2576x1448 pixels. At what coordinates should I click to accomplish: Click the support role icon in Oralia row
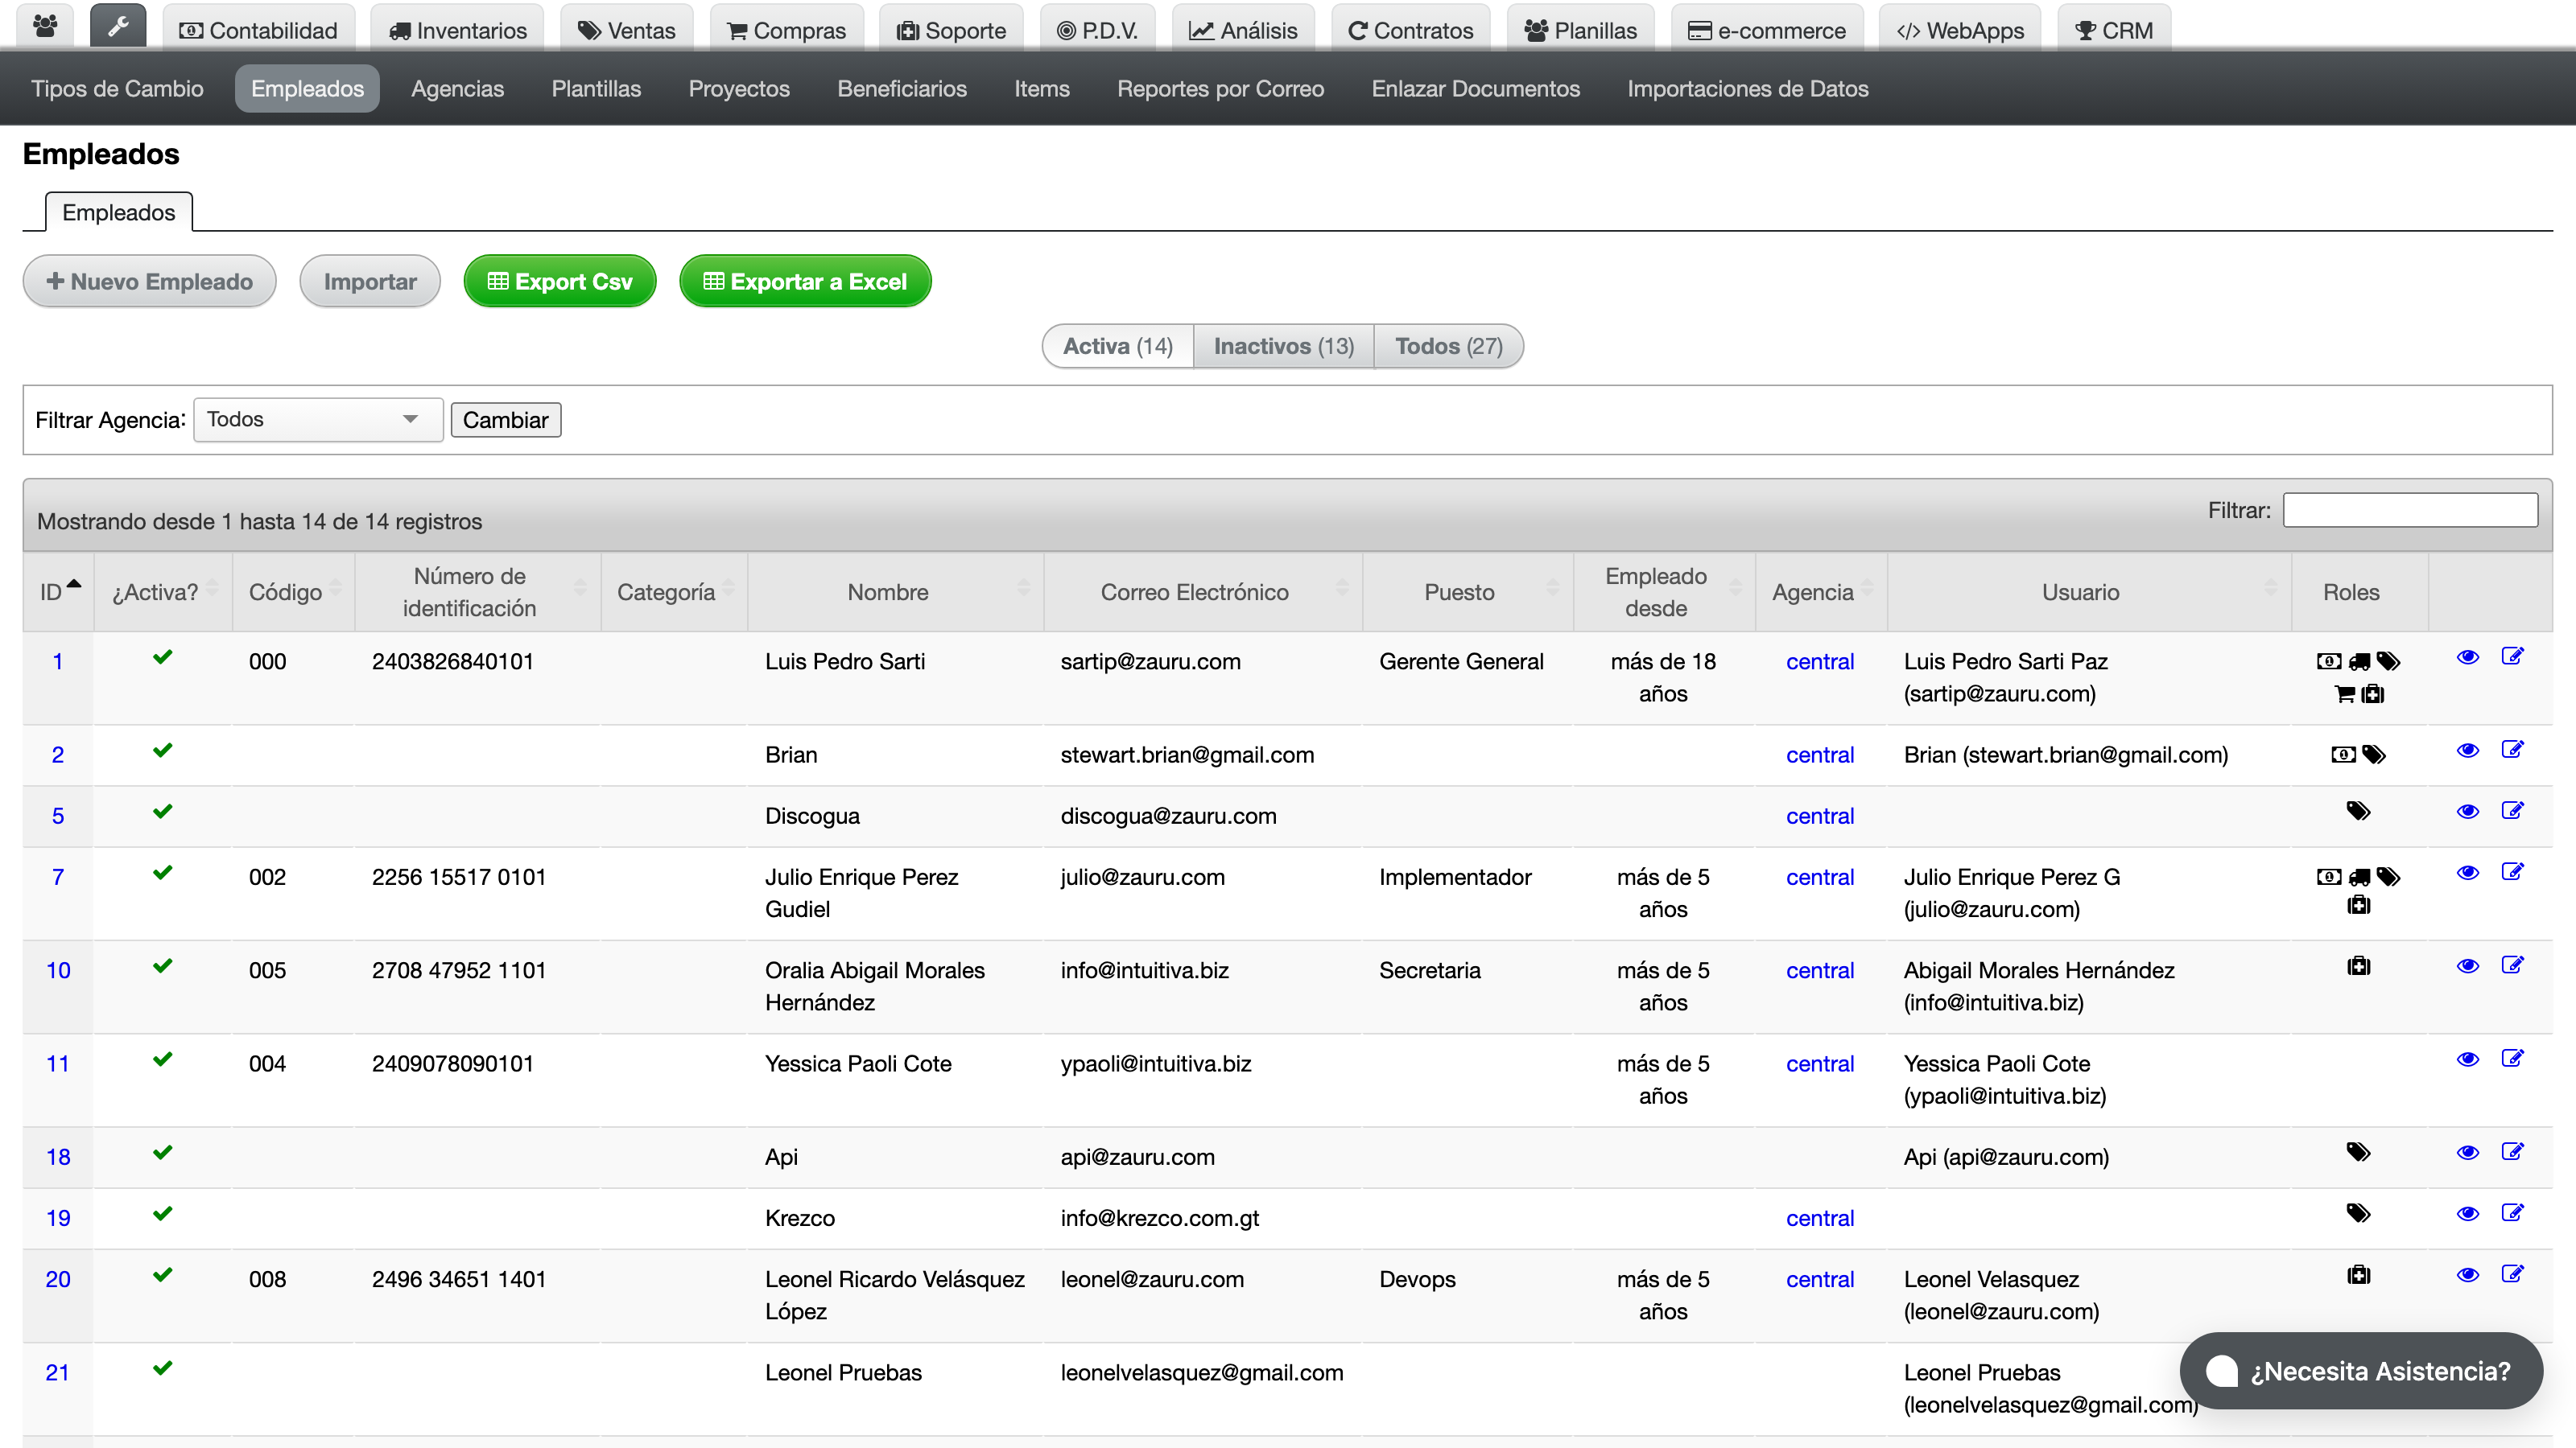click(2358, 966)
